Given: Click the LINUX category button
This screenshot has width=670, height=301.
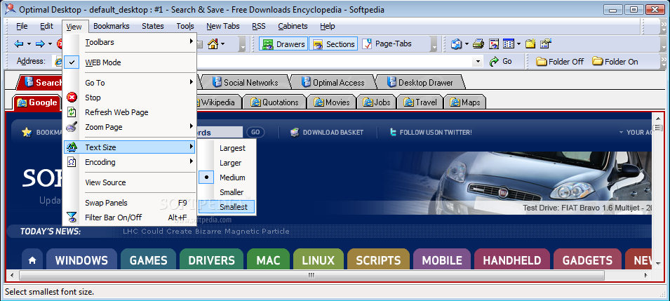Looking at the screenshot, I should point(318,260).
